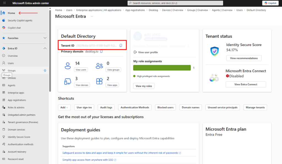Viewport: 282px width, 164px height.
Task: Click the View devices button
Action: pos(82,85)
